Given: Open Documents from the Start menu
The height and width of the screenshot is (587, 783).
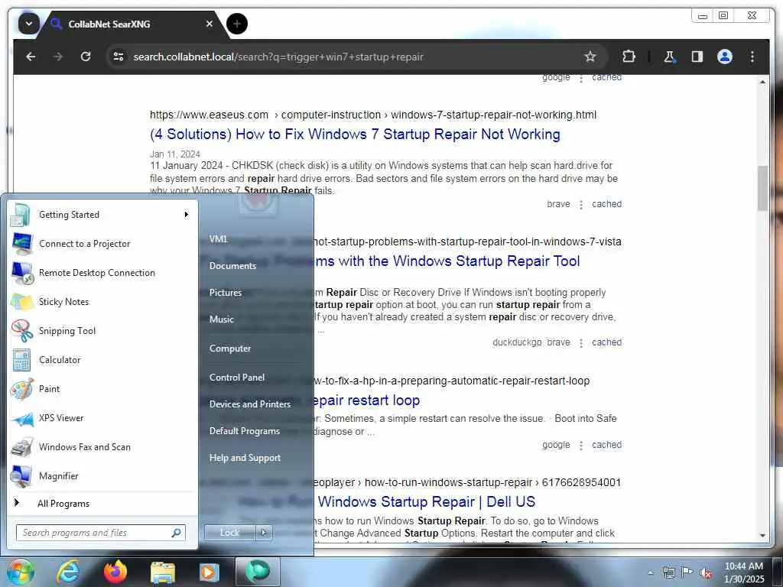Looking at the screenshot, I should coord(232,266).
